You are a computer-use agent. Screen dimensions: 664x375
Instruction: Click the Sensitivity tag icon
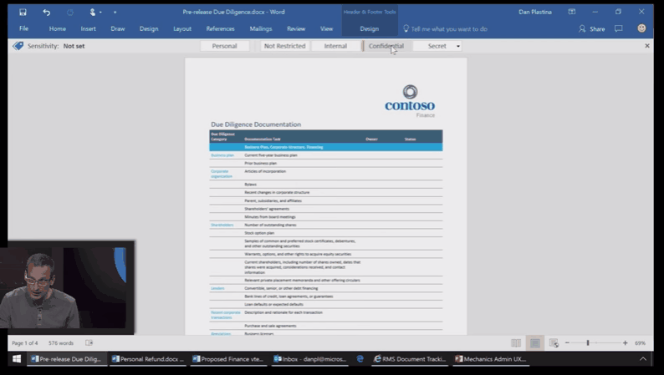18,46
